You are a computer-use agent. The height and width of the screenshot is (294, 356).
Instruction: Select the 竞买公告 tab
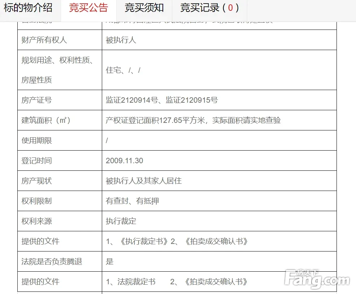point(88,8)
